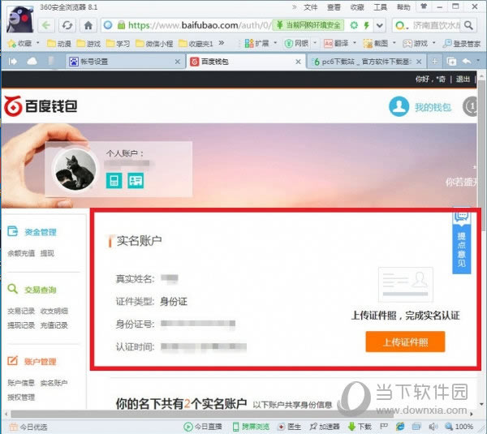Expand the 翻译 dropdown arrow

(355, 42)
